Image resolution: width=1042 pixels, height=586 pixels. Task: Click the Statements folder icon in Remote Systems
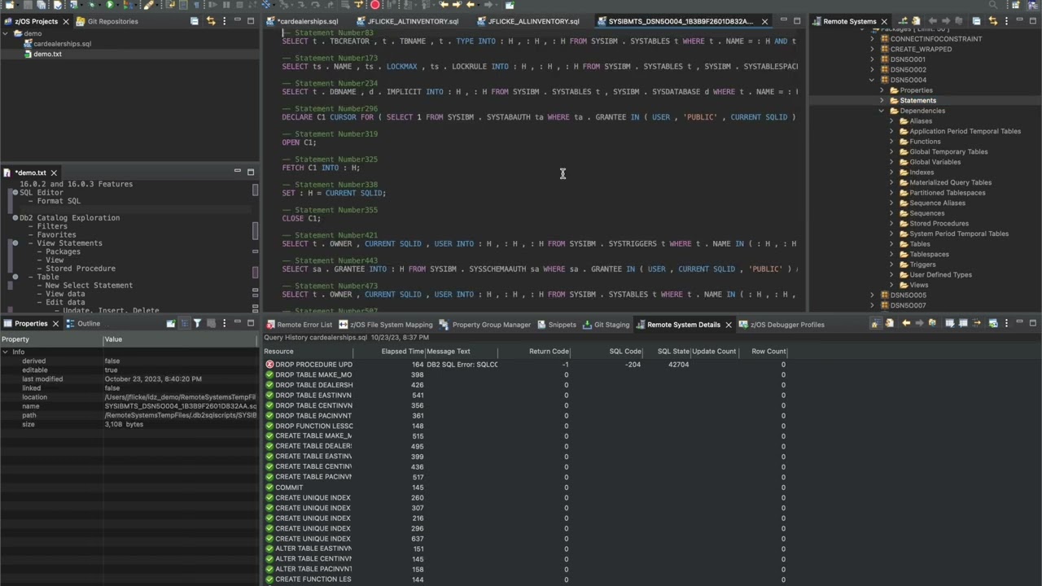(893, 100)
